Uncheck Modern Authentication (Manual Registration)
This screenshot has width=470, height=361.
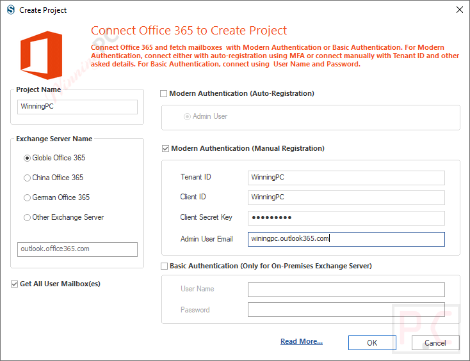click(x=165, y=149)
